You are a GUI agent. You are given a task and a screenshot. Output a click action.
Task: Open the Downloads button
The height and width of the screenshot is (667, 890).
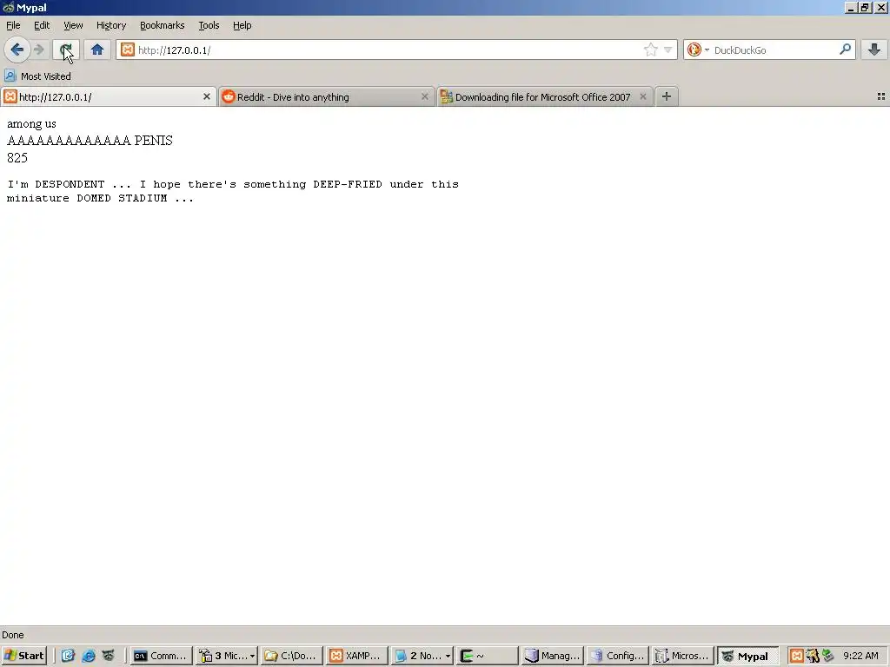pyautogui.click(x=874, y=50)
